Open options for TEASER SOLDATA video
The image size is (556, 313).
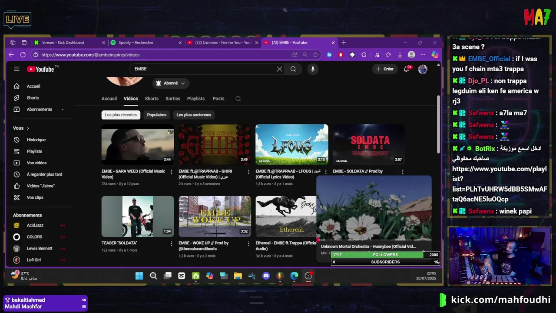(x=172, y=243)
